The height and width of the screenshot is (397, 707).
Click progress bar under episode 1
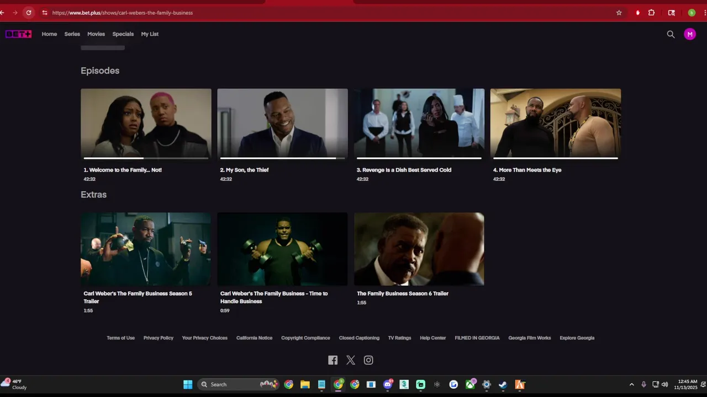(x=146, y=158)
